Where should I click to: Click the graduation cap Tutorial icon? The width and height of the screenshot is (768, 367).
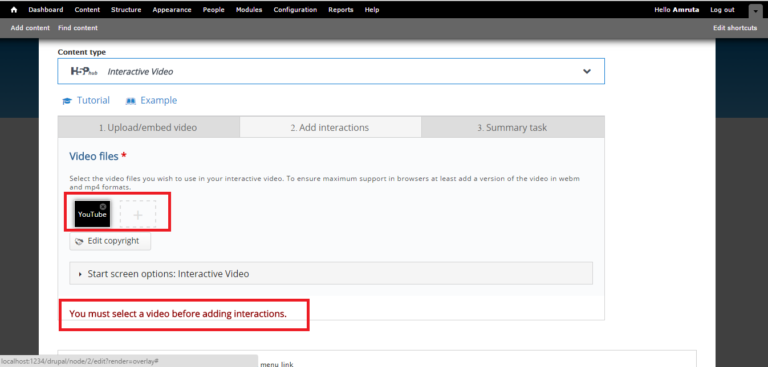[67, 101]
